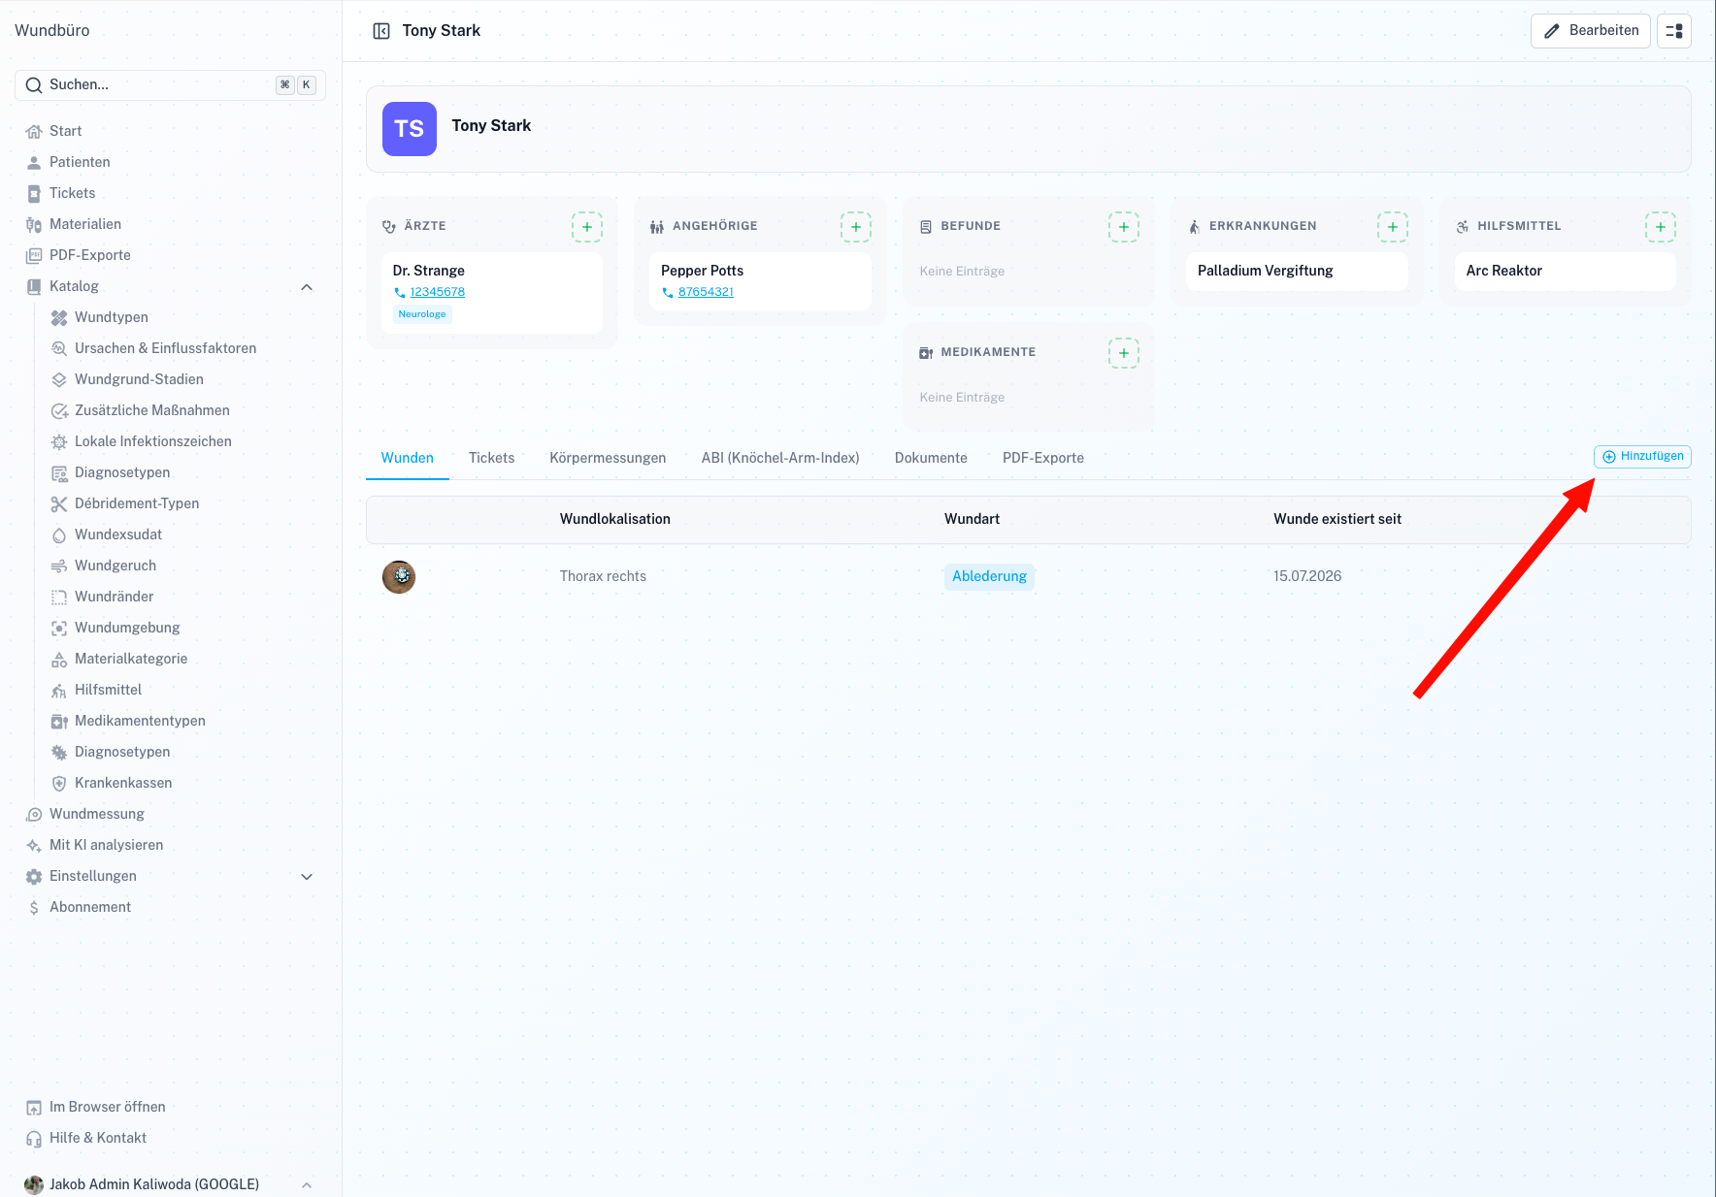Viewport: 1716px width, 1197px height.
Task: Click Wunde existiert seit column header
Action: tap(1337, 520)
